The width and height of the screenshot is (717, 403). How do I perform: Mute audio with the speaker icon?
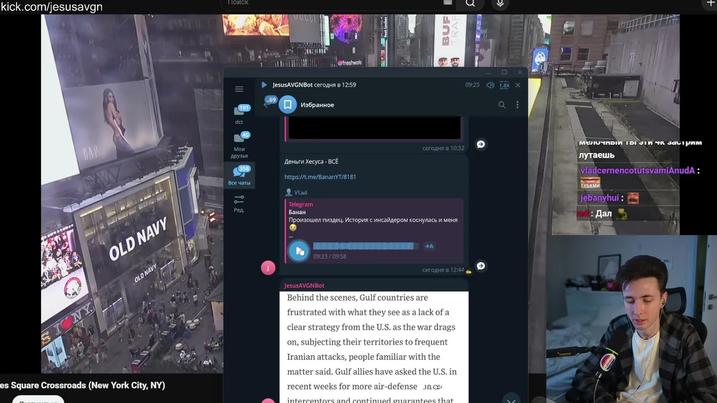tap(490, 85)
